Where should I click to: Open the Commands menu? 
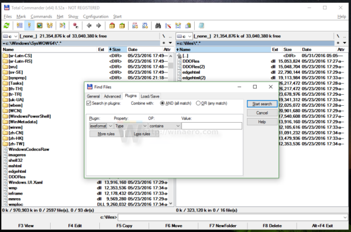tap(41, 16)
